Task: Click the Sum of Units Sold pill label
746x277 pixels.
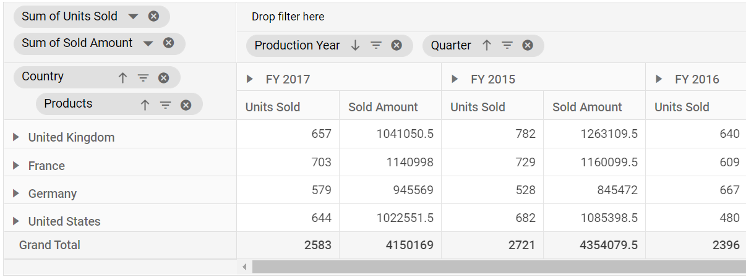Action: click(69, 17)
